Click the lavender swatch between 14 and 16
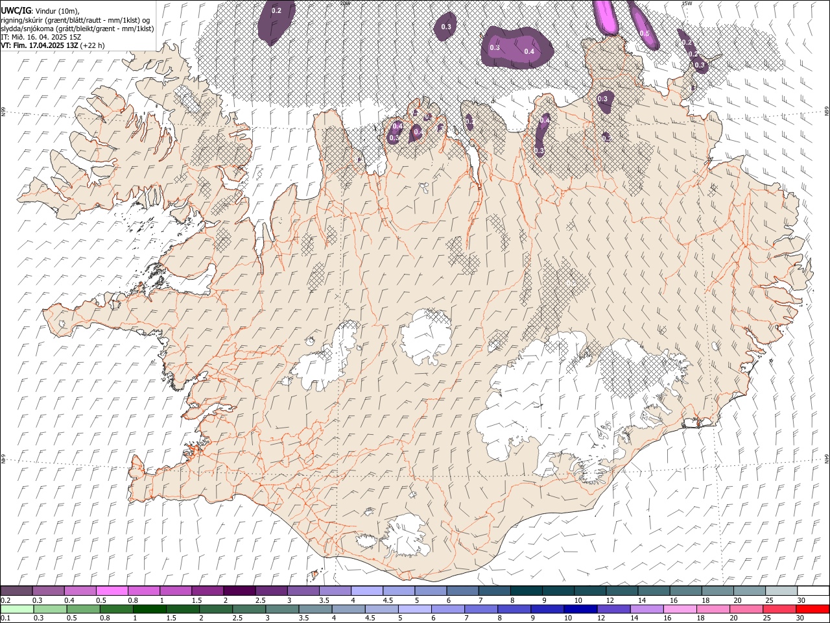 coord(647,609)
